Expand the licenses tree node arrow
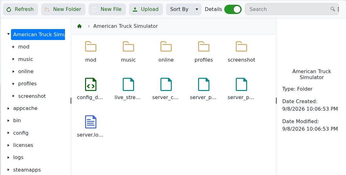Image resolution: width=346 pixels, height=175 pixels. [x=8, y=145]
